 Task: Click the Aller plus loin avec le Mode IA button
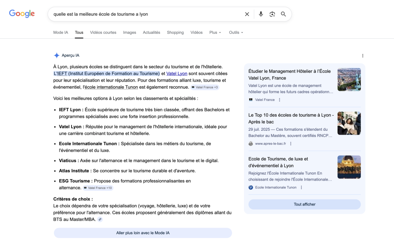pyautogui.click(x=143, y=233)
